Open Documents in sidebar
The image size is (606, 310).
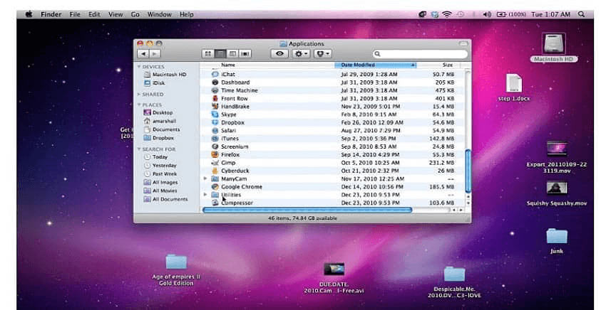(x=162, y=129)
